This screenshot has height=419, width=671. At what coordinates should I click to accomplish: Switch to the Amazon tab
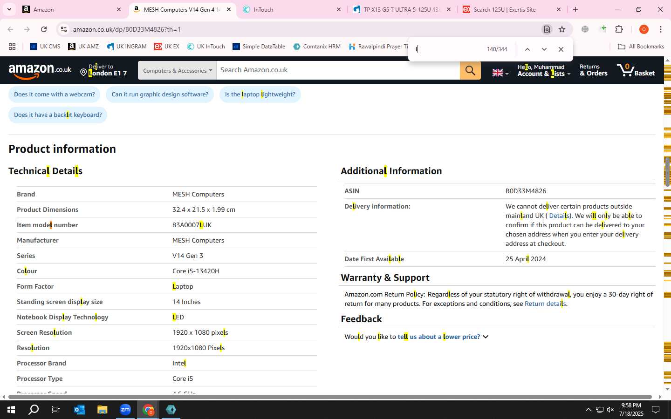[72, 9]
